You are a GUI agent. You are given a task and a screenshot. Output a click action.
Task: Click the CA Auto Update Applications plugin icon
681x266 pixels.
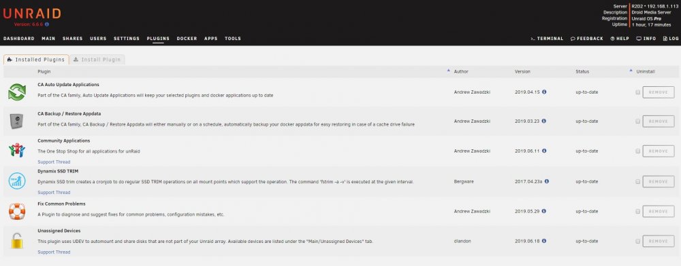17,92
